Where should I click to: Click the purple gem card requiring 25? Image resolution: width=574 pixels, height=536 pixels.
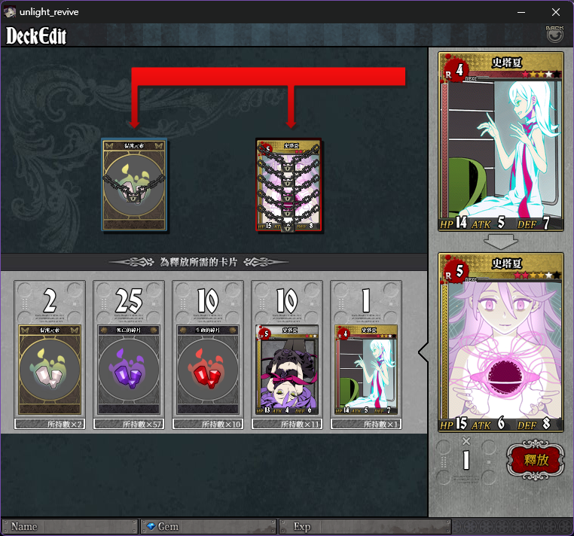[129, 354]
